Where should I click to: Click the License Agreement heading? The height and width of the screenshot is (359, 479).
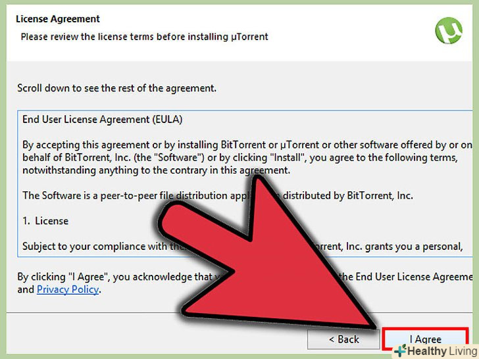tap(58, 19)
